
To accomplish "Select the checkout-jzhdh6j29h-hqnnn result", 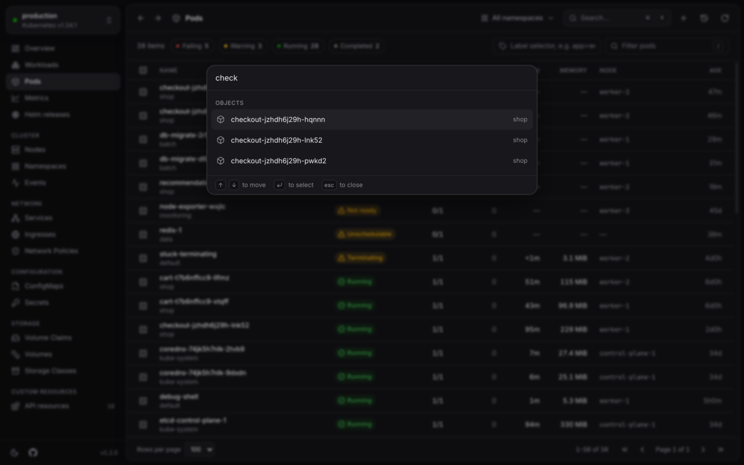I will (x=372, y=119).
